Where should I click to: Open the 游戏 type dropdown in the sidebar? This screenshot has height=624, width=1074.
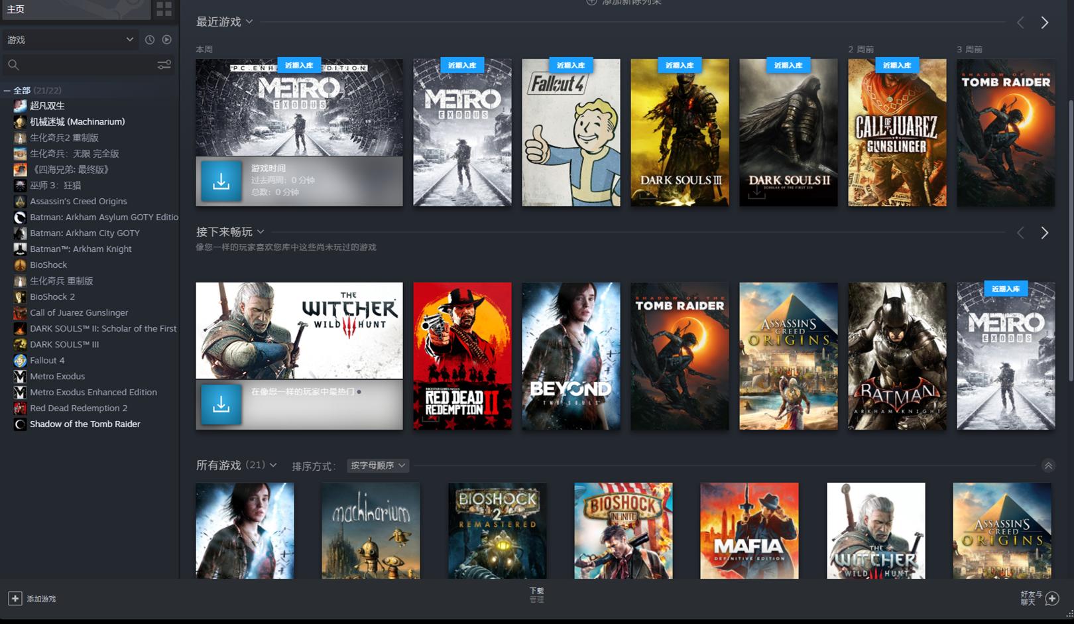(71, 39)
